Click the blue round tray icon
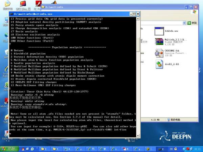Screen dimensions: 203x152 (x=184, y=149)
